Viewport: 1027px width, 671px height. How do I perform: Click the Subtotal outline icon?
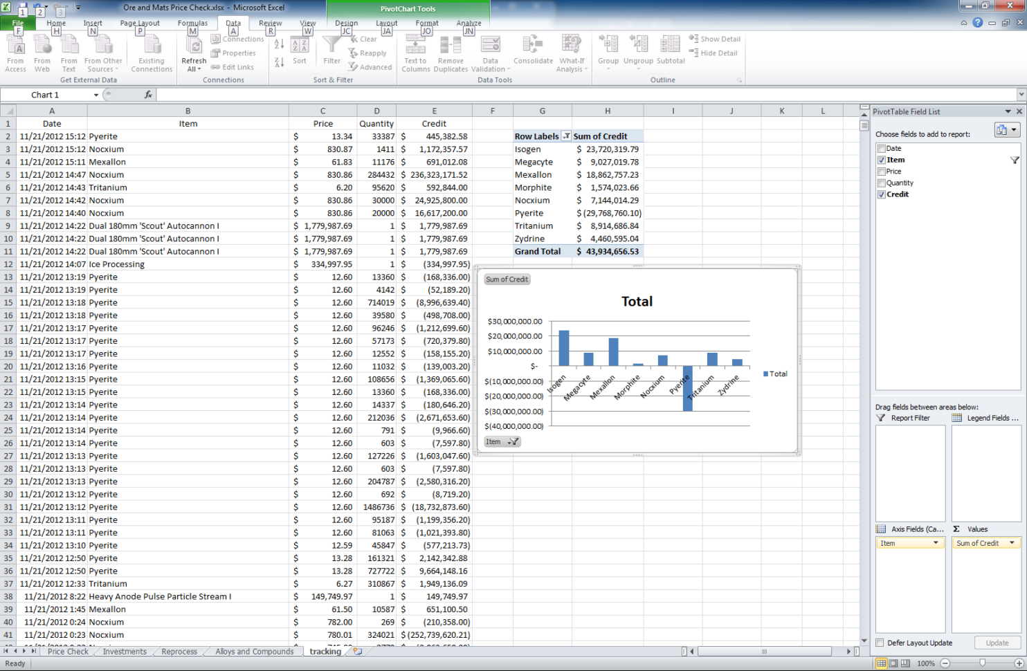670,48
